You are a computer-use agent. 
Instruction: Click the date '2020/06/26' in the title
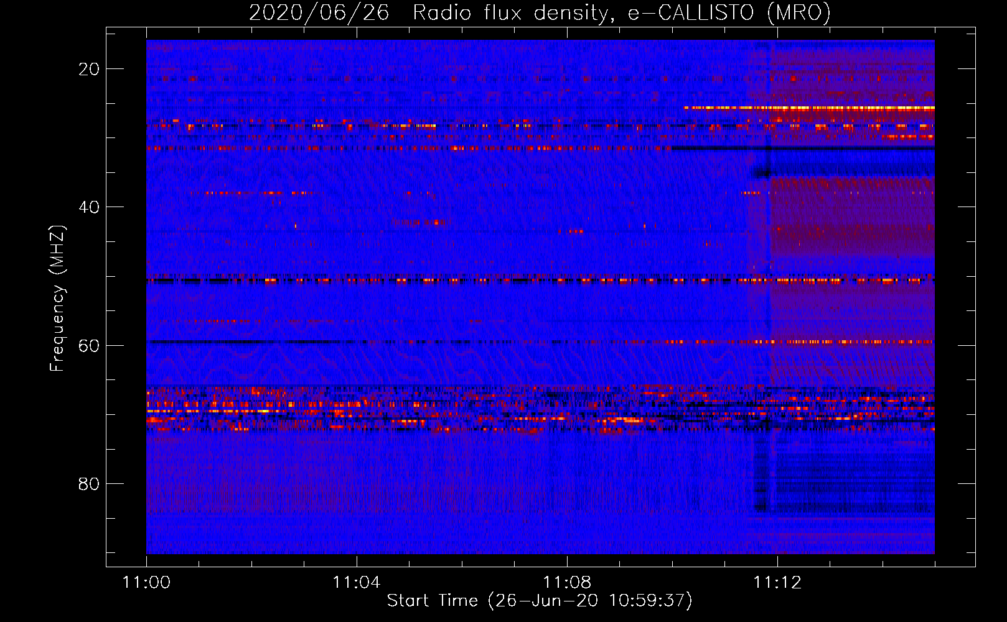pyautogui.click(x=319, y=13)
